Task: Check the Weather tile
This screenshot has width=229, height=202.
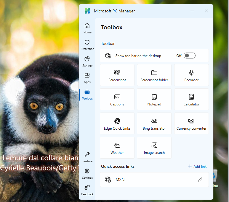Action: point(117,148)
